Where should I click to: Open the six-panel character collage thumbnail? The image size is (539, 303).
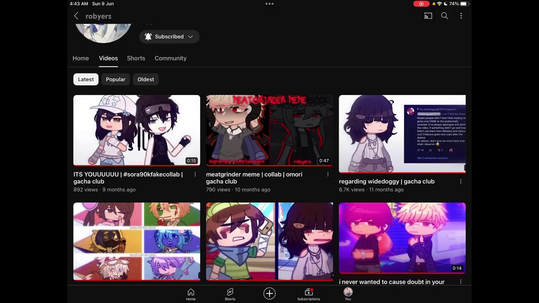pyautogui.click(x=137, y=242)
